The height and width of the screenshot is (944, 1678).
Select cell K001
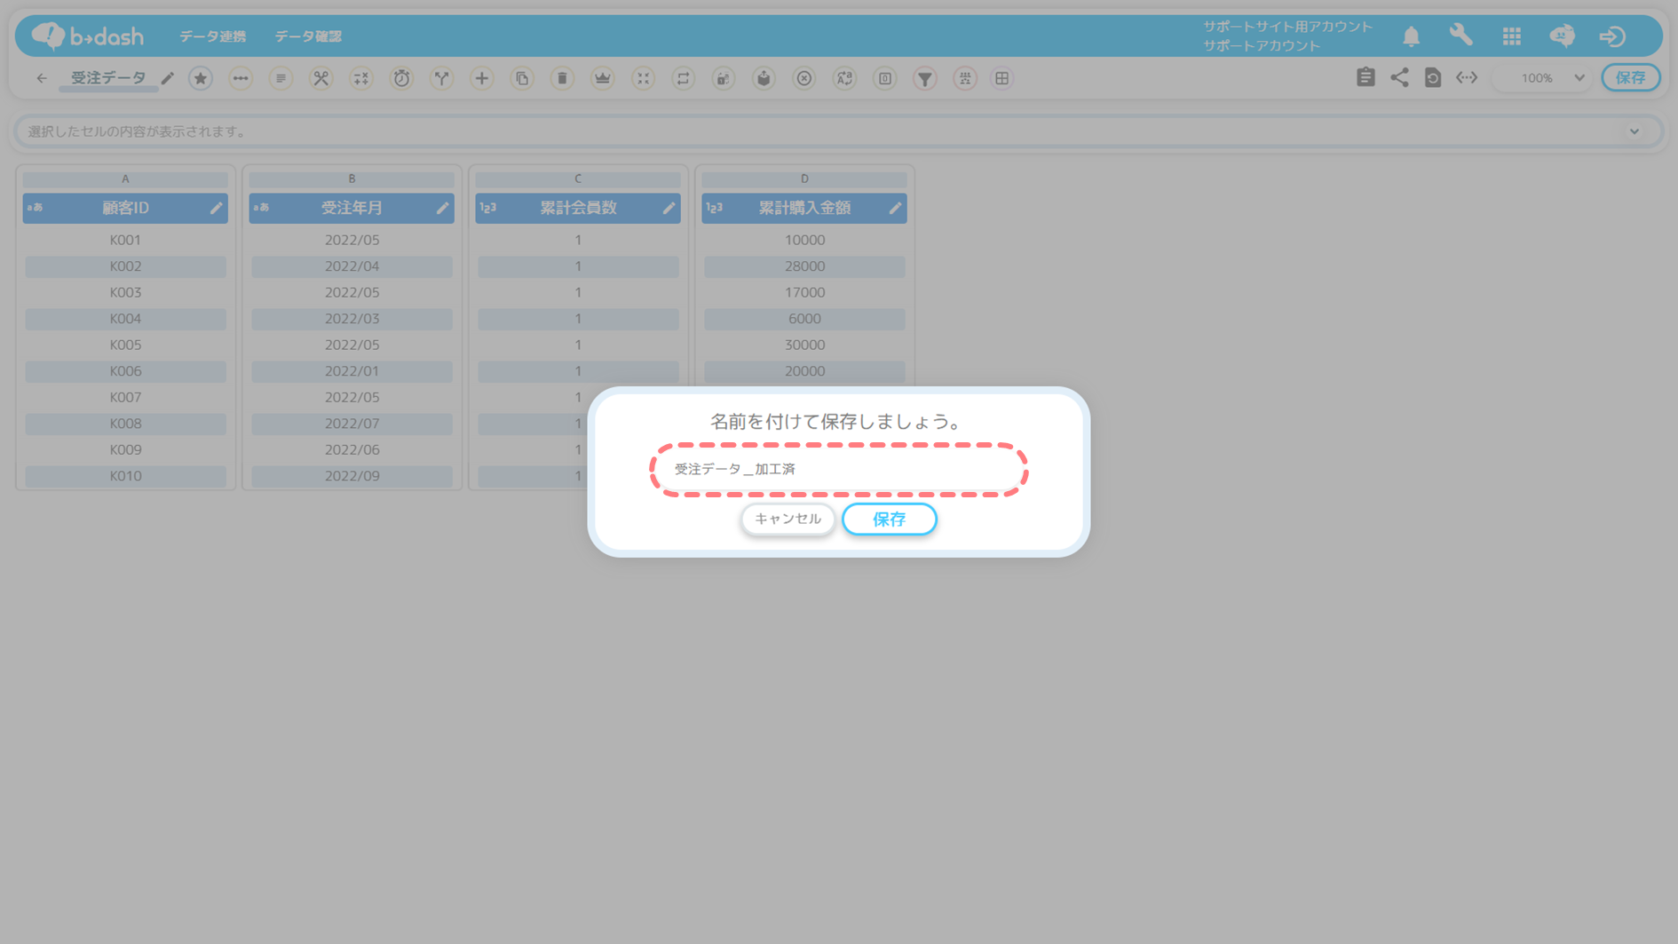click(125, 240)
